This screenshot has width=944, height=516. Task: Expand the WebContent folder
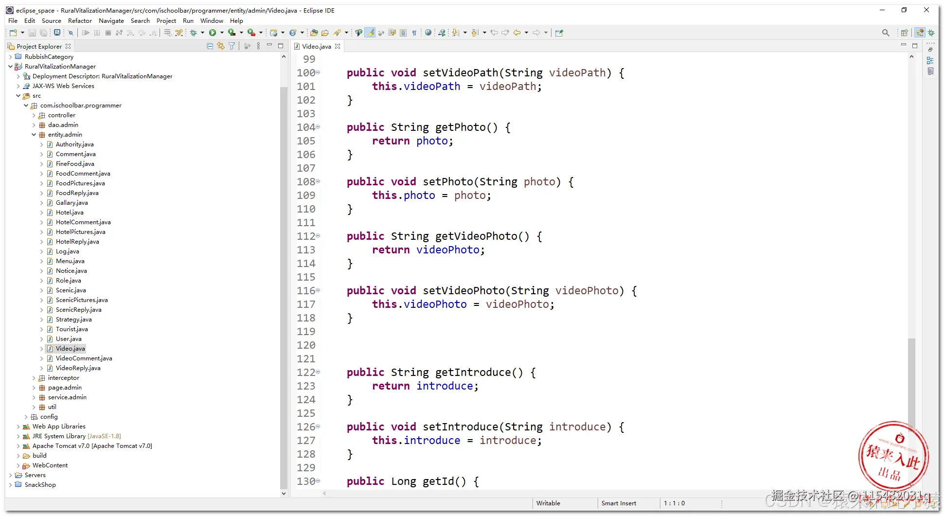point(18,465)
